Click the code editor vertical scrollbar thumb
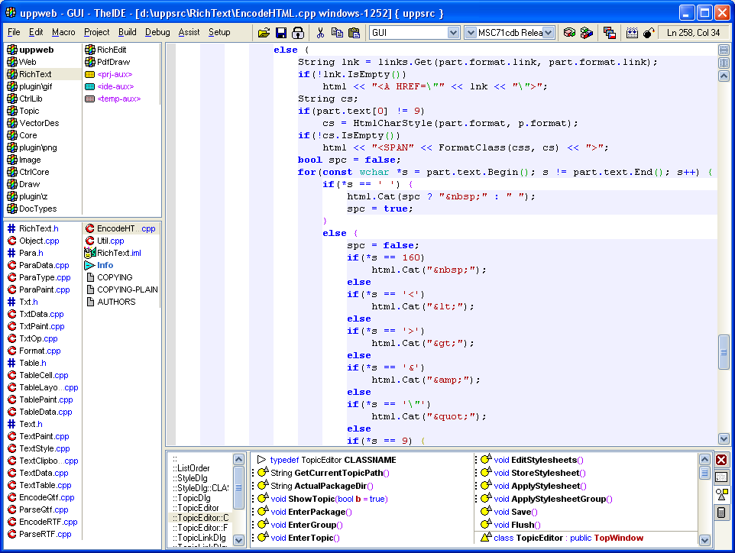 724,351
